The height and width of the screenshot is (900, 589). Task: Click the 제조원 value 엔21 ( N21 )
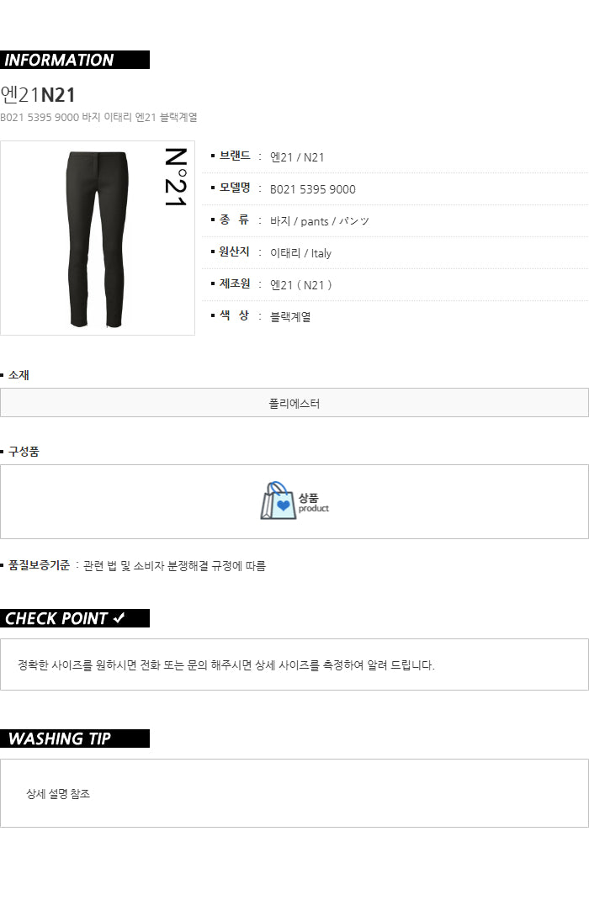301,285
